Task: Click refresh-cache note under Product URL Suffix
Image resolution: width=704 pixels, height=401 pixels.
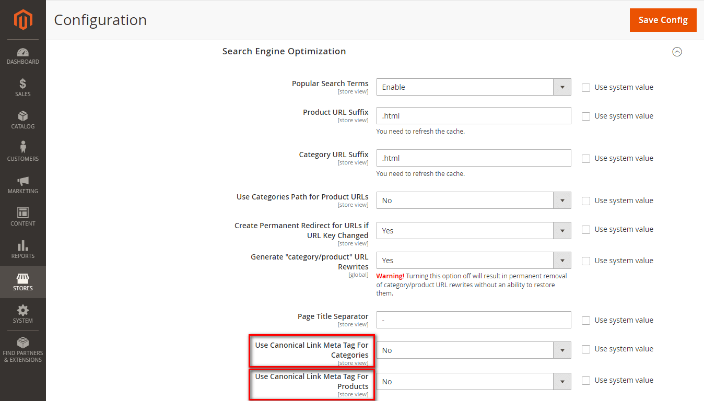Action: pos(420,132)
